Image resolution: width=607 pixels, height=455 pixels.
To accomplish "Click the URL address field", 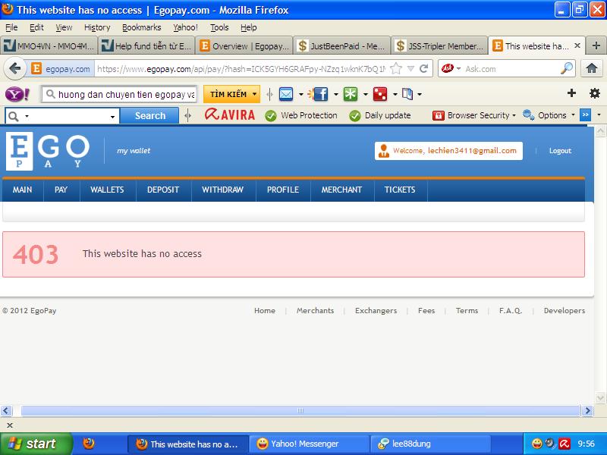I will coord(241,69).
